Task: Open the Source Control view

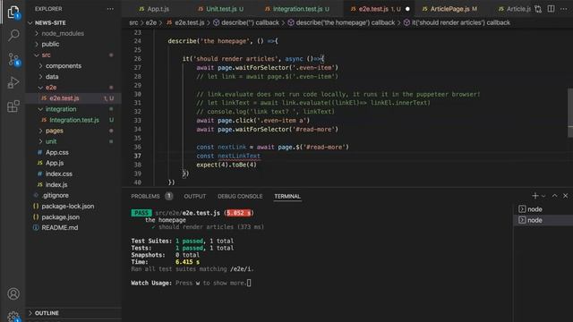Action: point(13,59)
